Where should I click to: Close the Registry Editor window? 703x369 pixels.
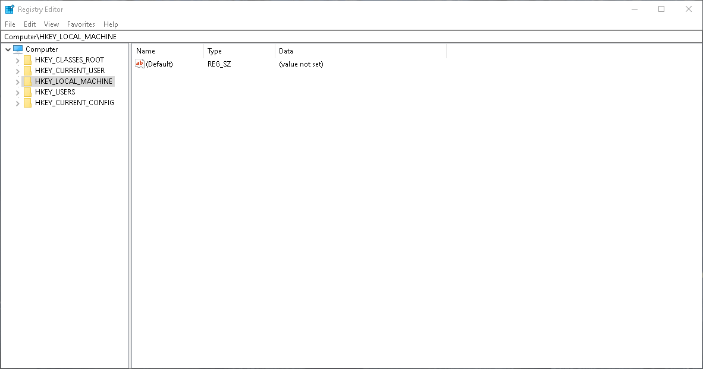pyautogui.click(x=689, y=9)
